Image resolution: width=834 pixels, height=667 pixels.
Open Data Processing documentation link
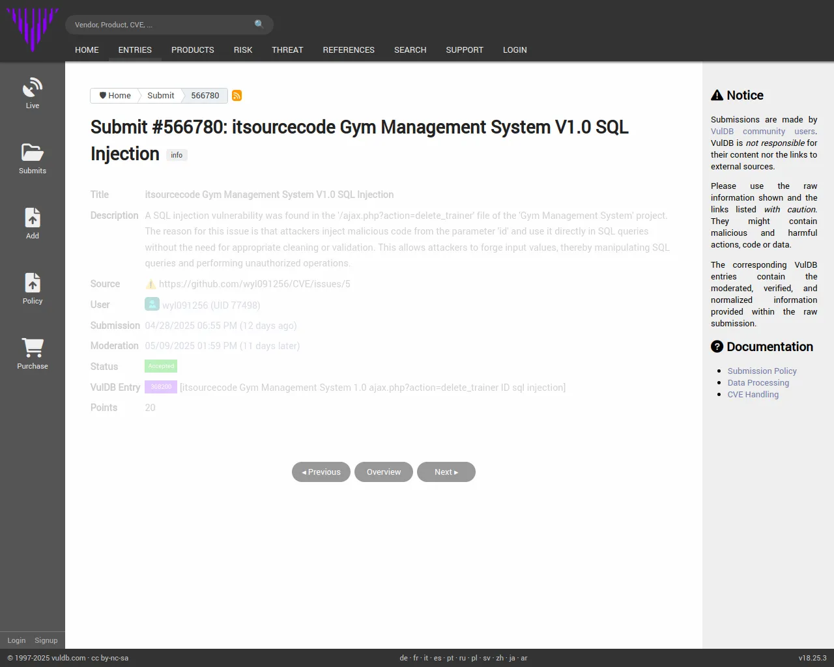758,383
